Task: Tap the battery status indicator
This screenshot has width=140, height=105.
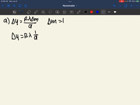Action: 138,1
